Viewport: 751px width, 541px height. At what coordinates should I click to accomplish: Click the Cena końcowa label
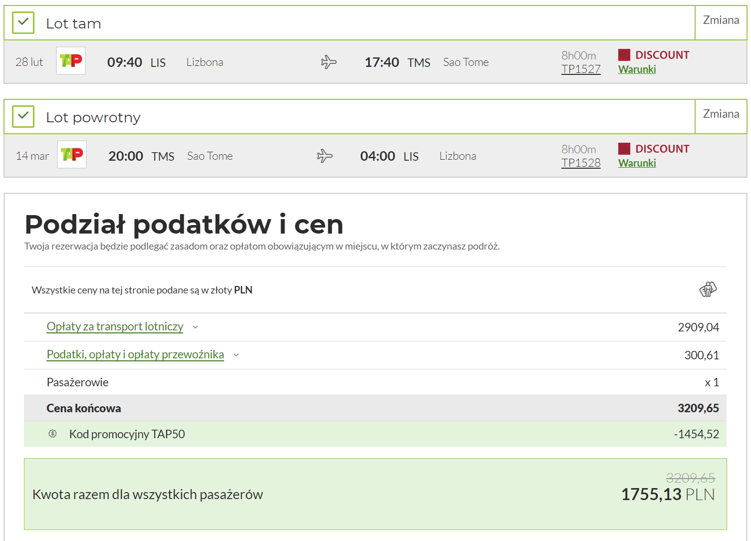84,408
